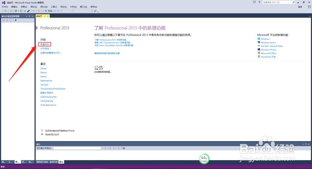This screenshot has height=169, width=312.
Task: Click the browser refresh toolbar icon
Action: tap(58, 11)
